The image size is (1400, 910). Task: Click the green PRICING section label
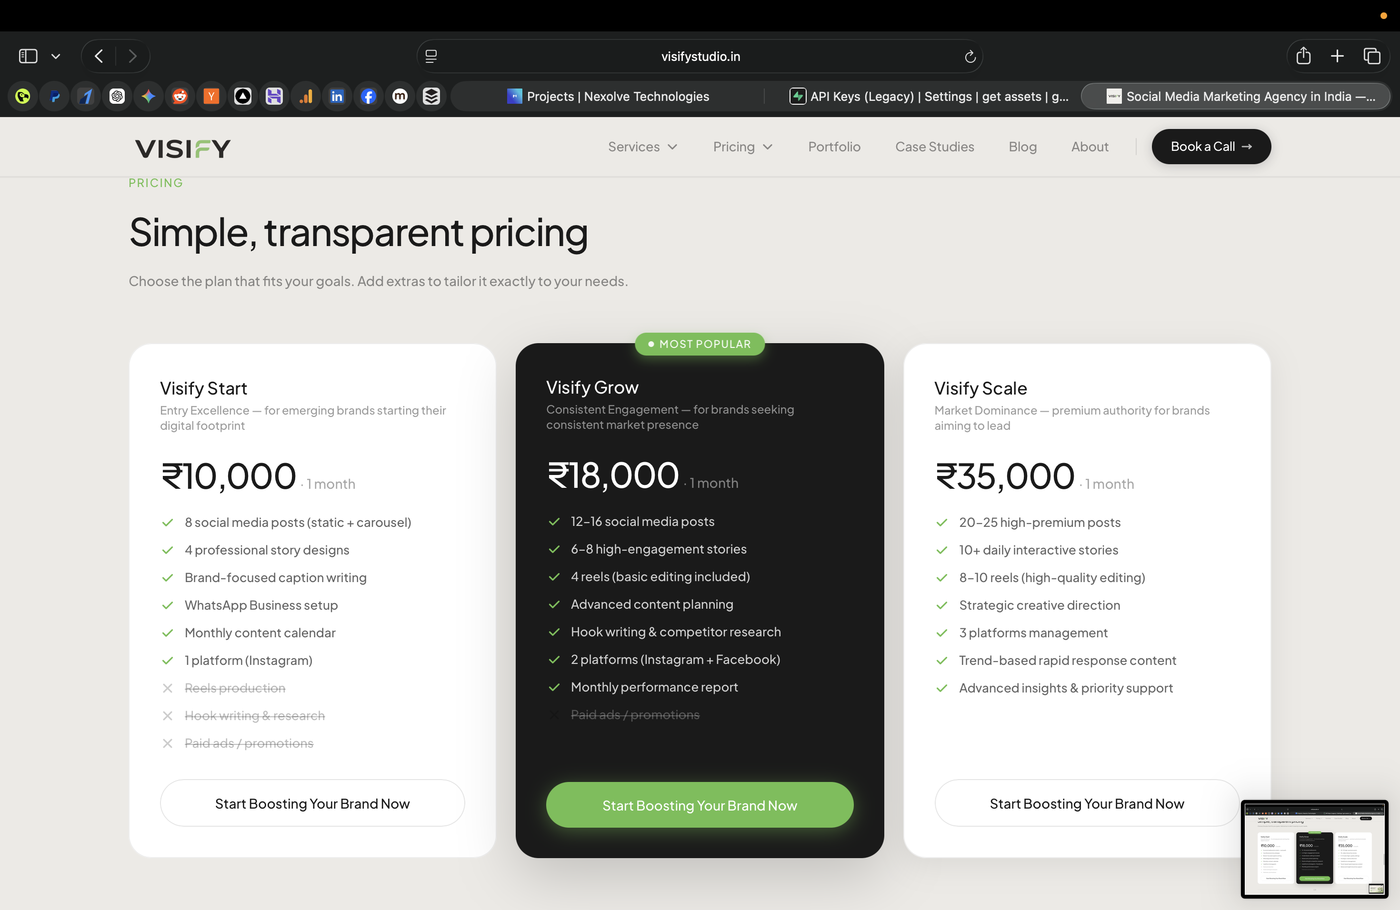click(x=156, y=183)
